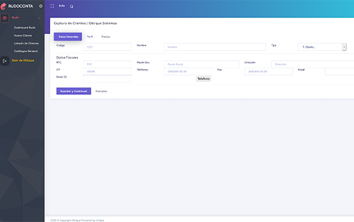Open the Tipo cliente dropdown
This screenshot has height=222, width=354.
pyautogui.click(x=322, y=47)
